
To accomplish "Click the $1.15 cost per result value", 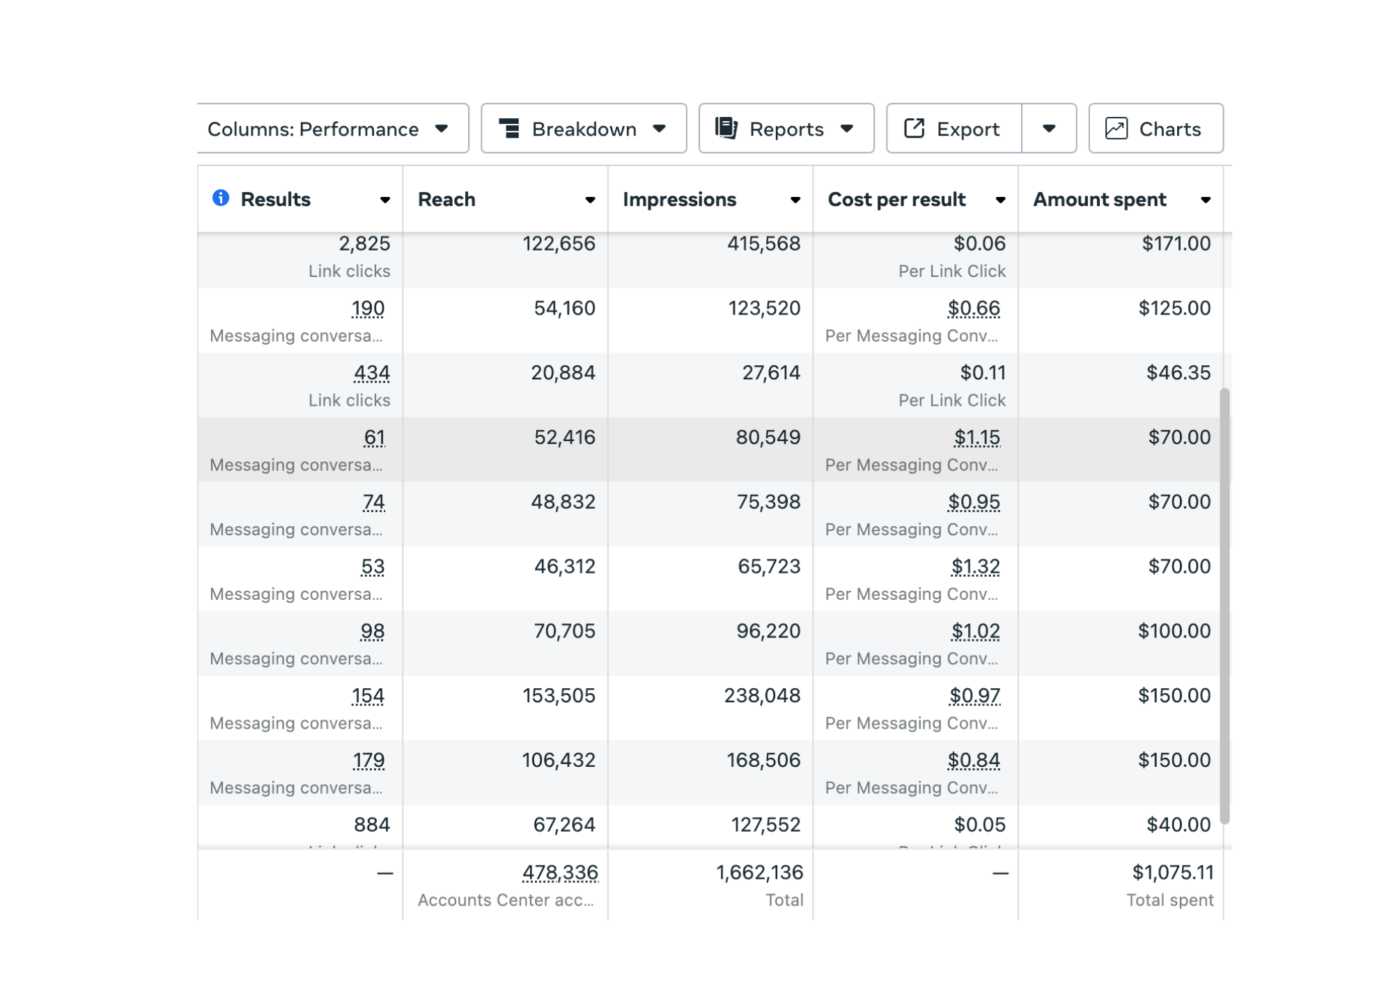I will [977, 438].
